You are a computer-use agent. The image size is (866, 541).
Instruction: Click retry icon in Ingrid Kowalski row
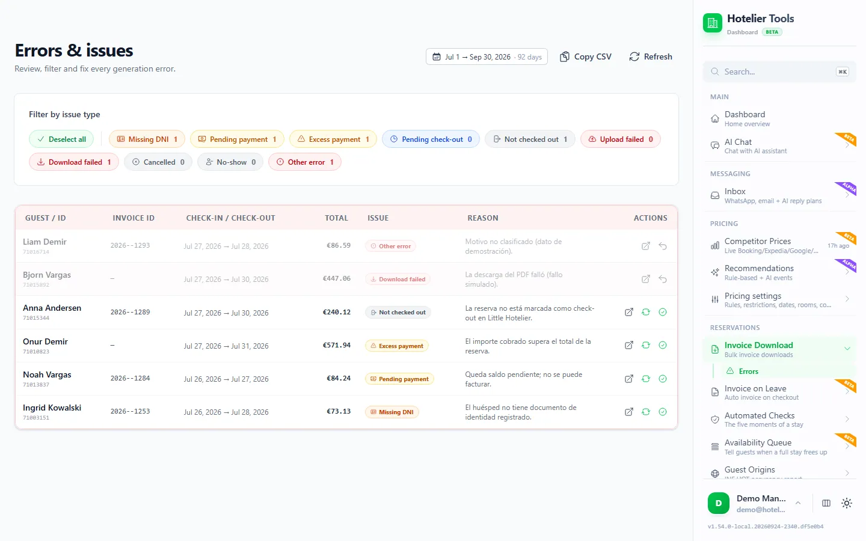[x=646, y=412]
